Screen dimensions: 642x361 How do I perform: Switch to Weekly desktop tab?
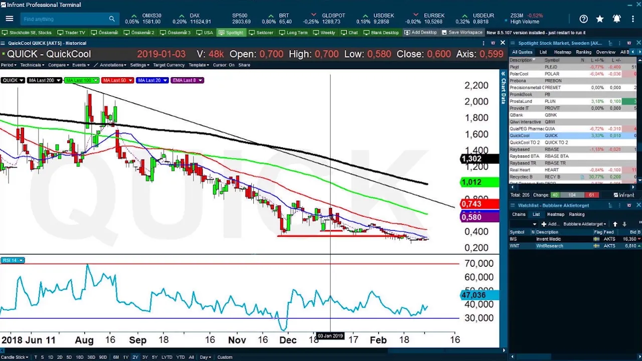[324, 33]
